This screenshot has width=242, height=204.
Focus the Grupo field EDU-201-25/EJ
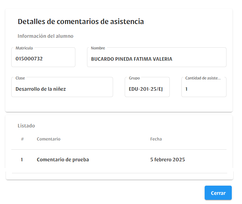(x=147, y=87)
